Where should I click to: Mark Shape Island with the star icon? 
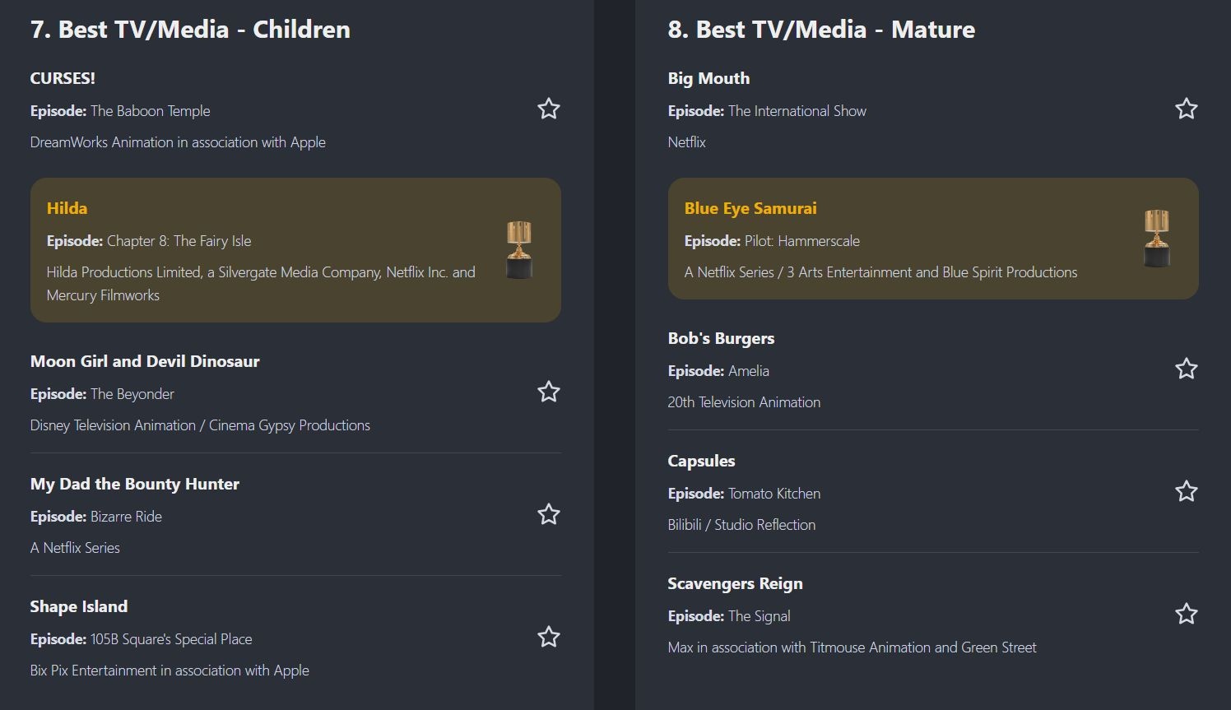[549, 637]
